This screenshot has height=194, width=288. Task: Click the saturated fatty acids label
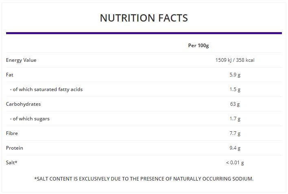click(46, 89)
